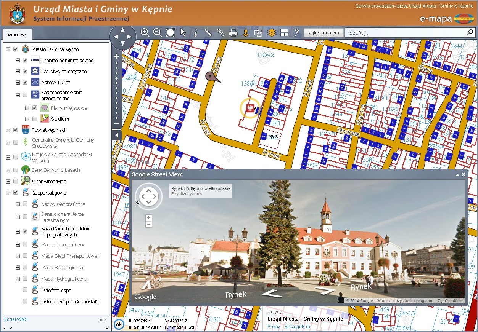Collapse the Miasto i Gmina Kępno tree node
Screen dimensions: 478x332
tap(8, 49)
